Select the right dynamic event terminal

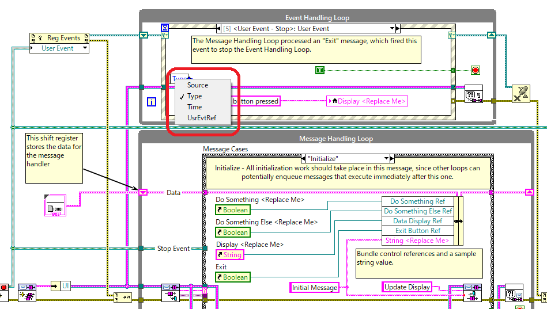pyautogui.click(x=451, y=35)
